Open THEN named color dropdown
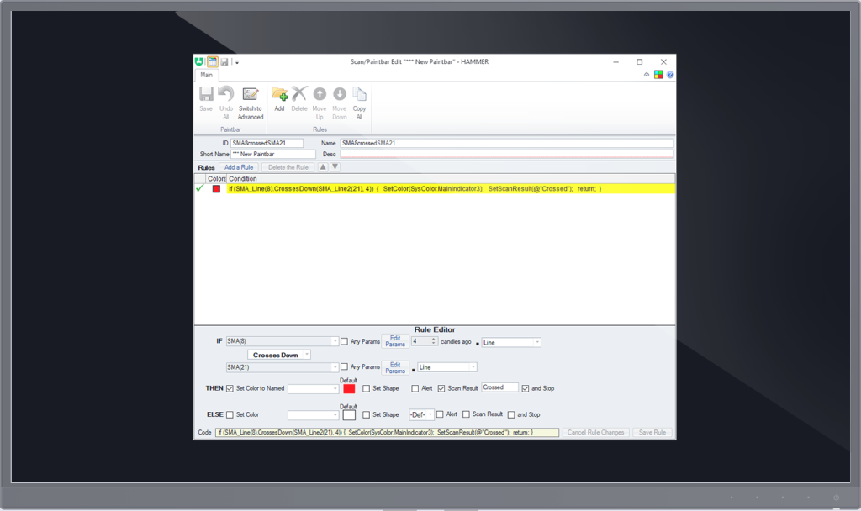This screenshot has height=511, width=861. pyautogui.click(x=335, y=388)
